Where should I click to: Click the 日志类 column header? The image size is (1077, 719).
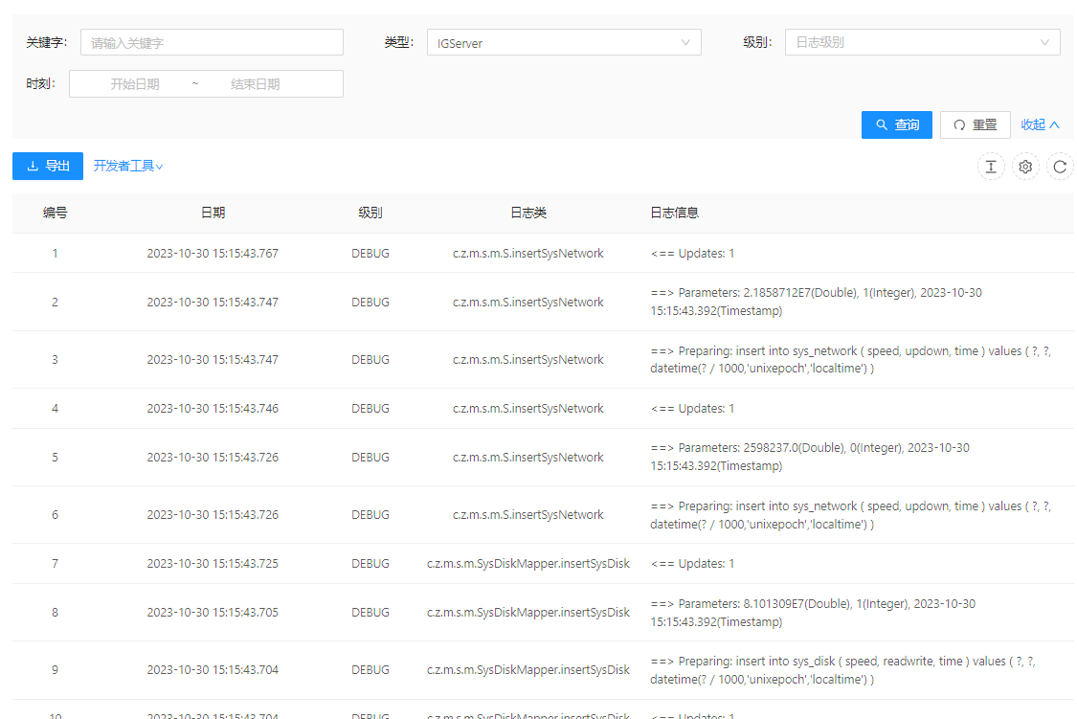(527, 213)
